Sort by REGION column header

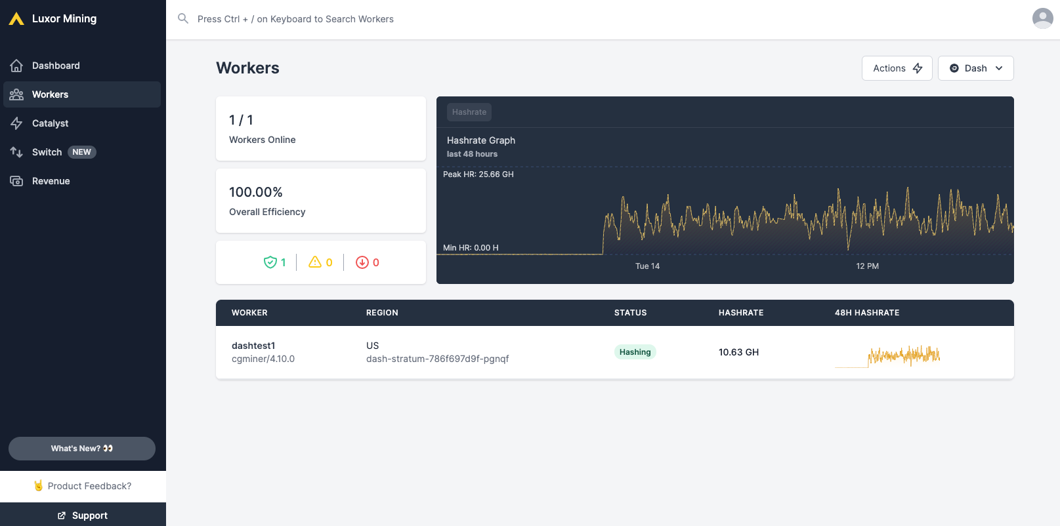tap(382, 313)
